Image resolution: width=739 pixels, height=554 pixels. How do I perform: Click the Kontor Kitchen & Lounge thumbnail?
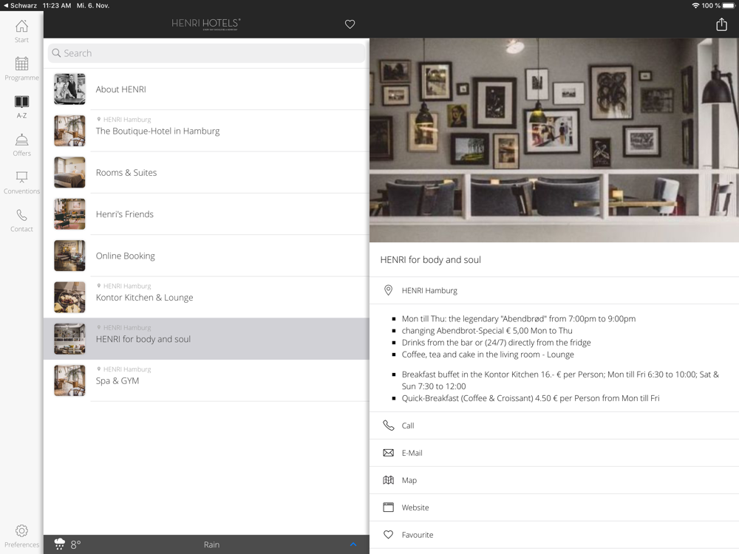(x=69, y=297)
